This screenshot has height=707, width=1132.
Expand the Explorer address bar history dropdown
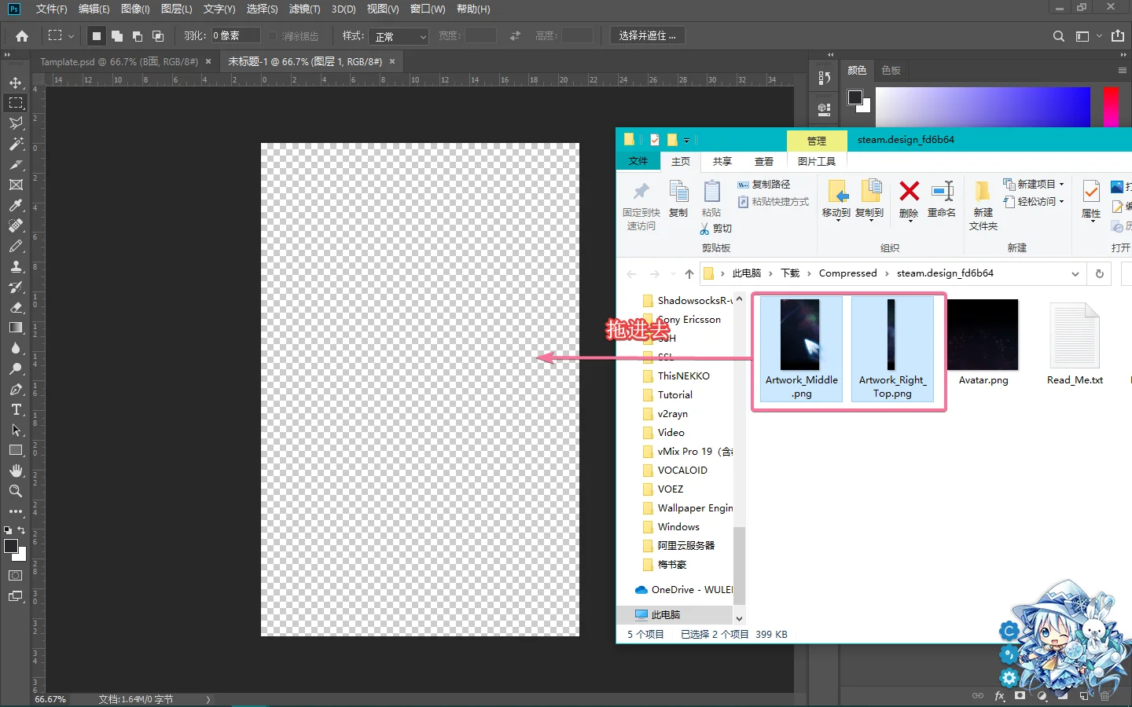pyautogui.click(x=1075, y=273)
